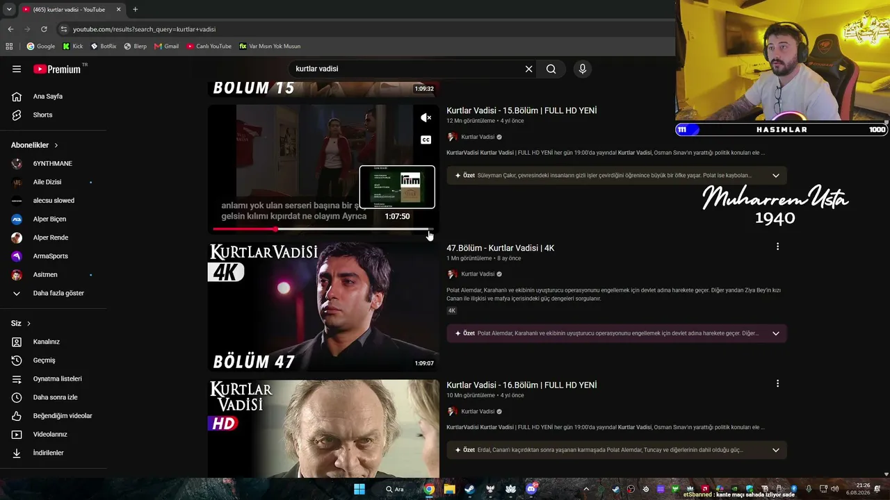Open Kurtlar Vadisi channel under 15.Bölüm
The width and height of the screenshot is (890, 500).
[x=478, y=137]
